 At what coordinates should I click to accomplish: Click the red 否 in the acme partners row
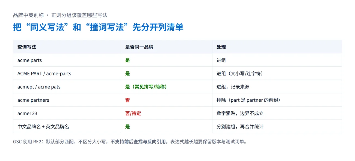tap(128, 100)
